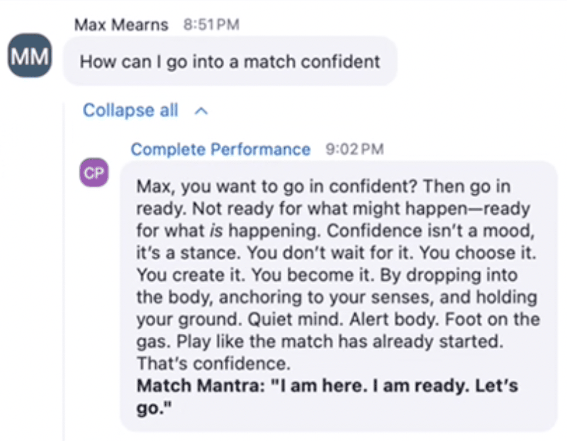Click the 9:02 PM reply timestamp

[354, 149]
